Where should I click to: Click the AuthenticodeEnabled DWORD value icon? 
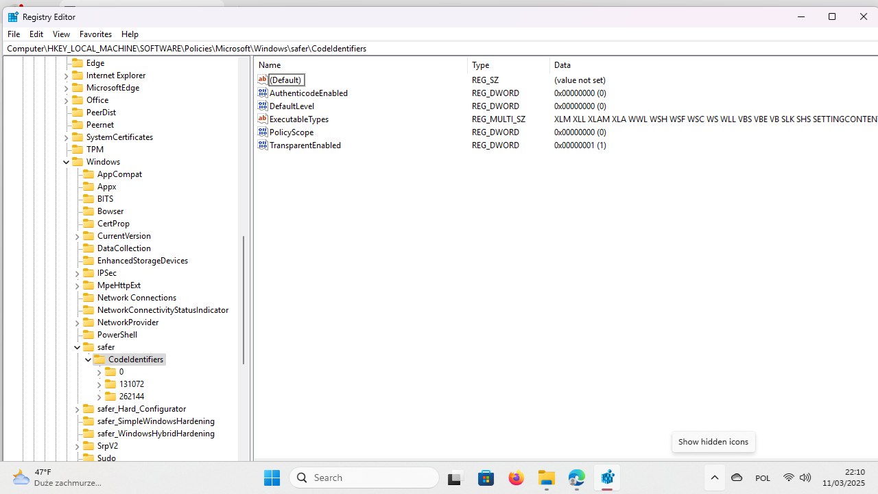(262, 93)
